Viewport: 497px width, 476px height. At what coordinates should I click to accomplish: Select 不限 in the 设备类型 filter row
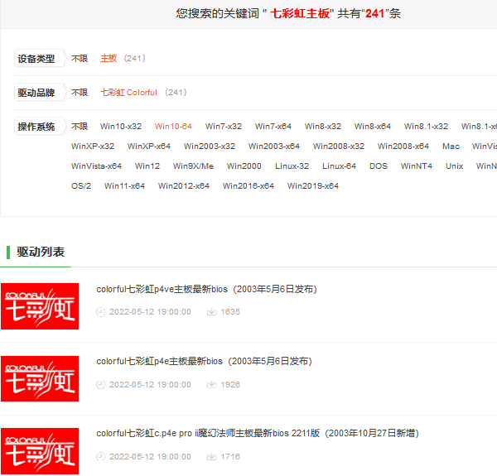tap(80, 59)
